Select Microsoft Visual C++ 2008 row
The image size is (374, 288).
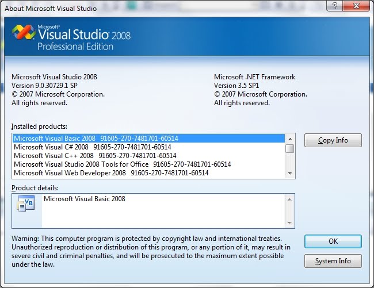click(x=149, y=156)
